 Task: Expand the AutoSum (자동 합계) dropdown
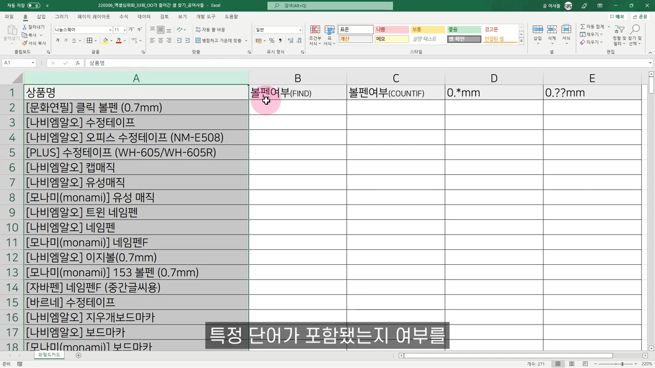pos(608,27)
